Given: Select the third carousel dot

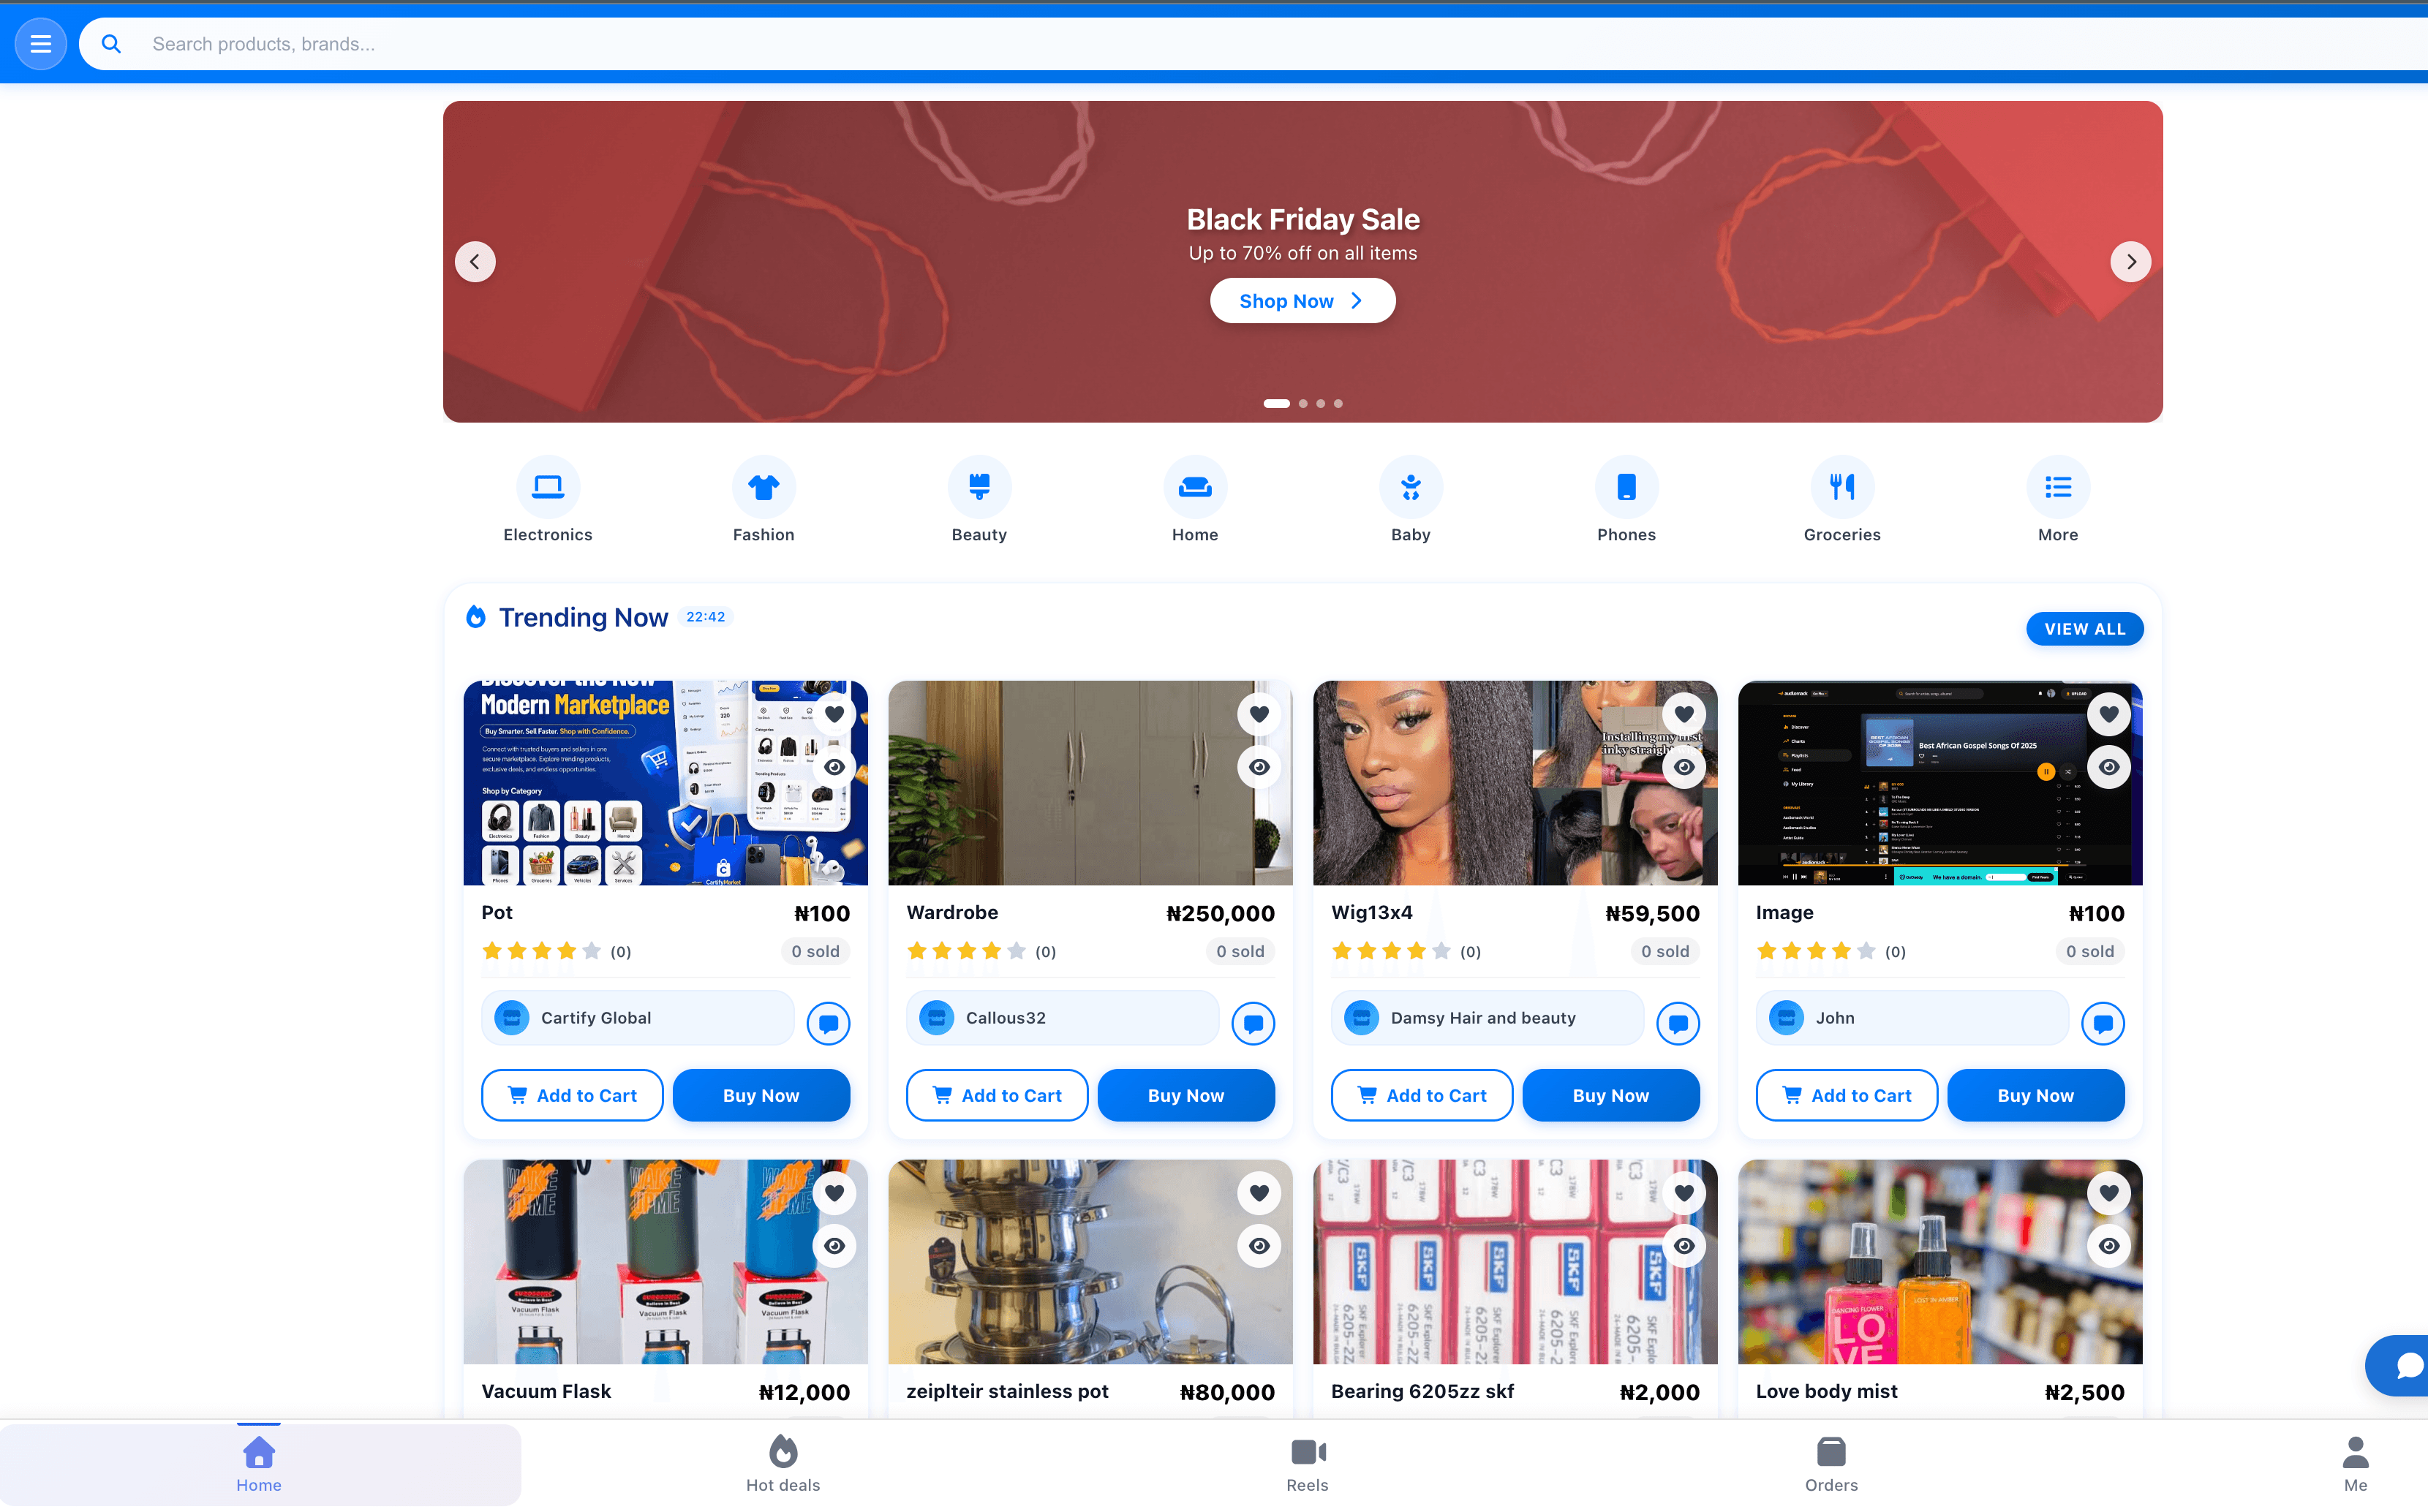Looking at the screenshot, I should click(x=1321, y=404).
